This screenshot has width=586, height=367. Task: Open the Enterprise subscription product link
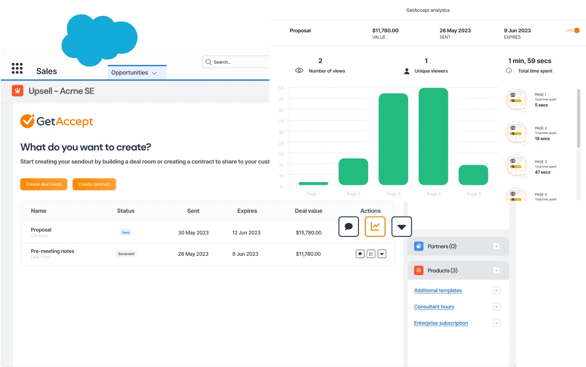pos(441,323)
